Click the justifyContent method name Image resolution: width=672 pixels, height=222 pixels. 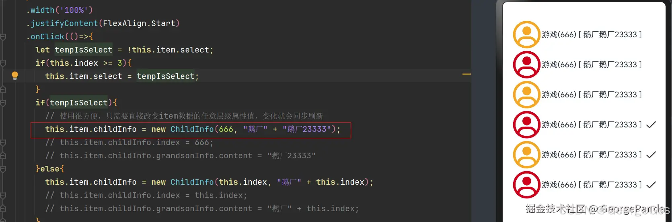pos(64,23)
